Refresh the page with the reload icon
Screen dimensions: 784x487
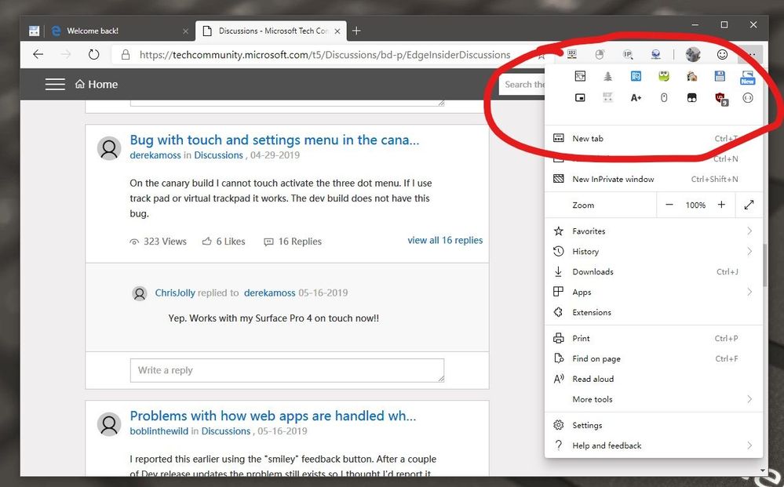tap(93, 54)
